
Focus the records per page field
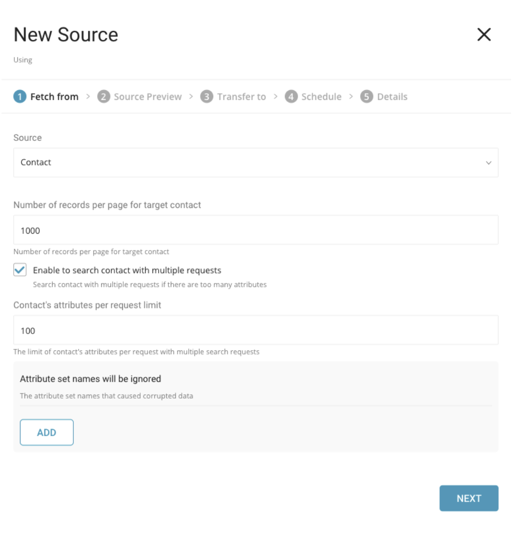256,231
